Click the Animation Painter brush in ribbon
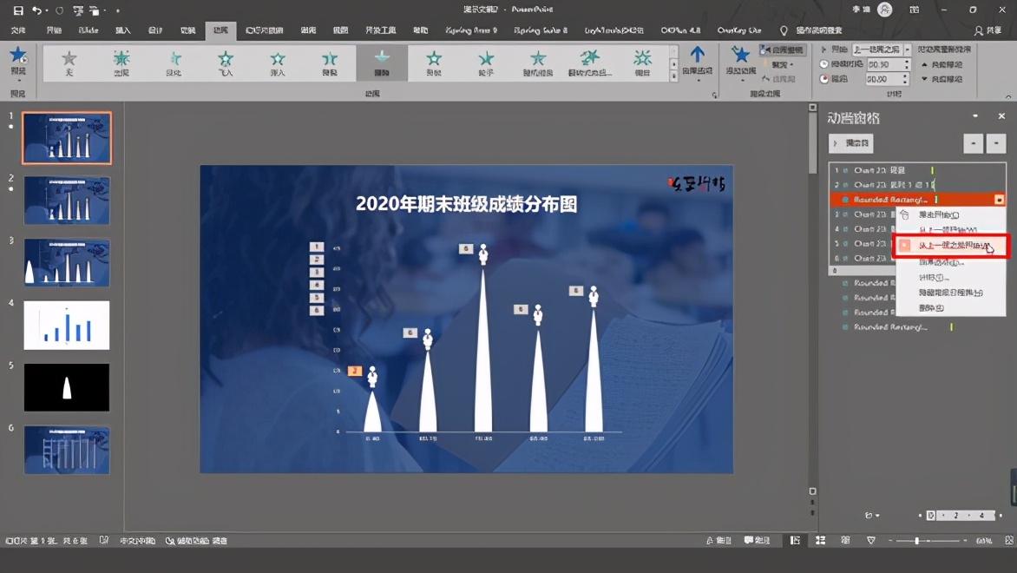 tap(778, 78)
